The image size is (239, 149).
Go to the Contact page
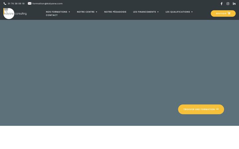tap(52, 15)
